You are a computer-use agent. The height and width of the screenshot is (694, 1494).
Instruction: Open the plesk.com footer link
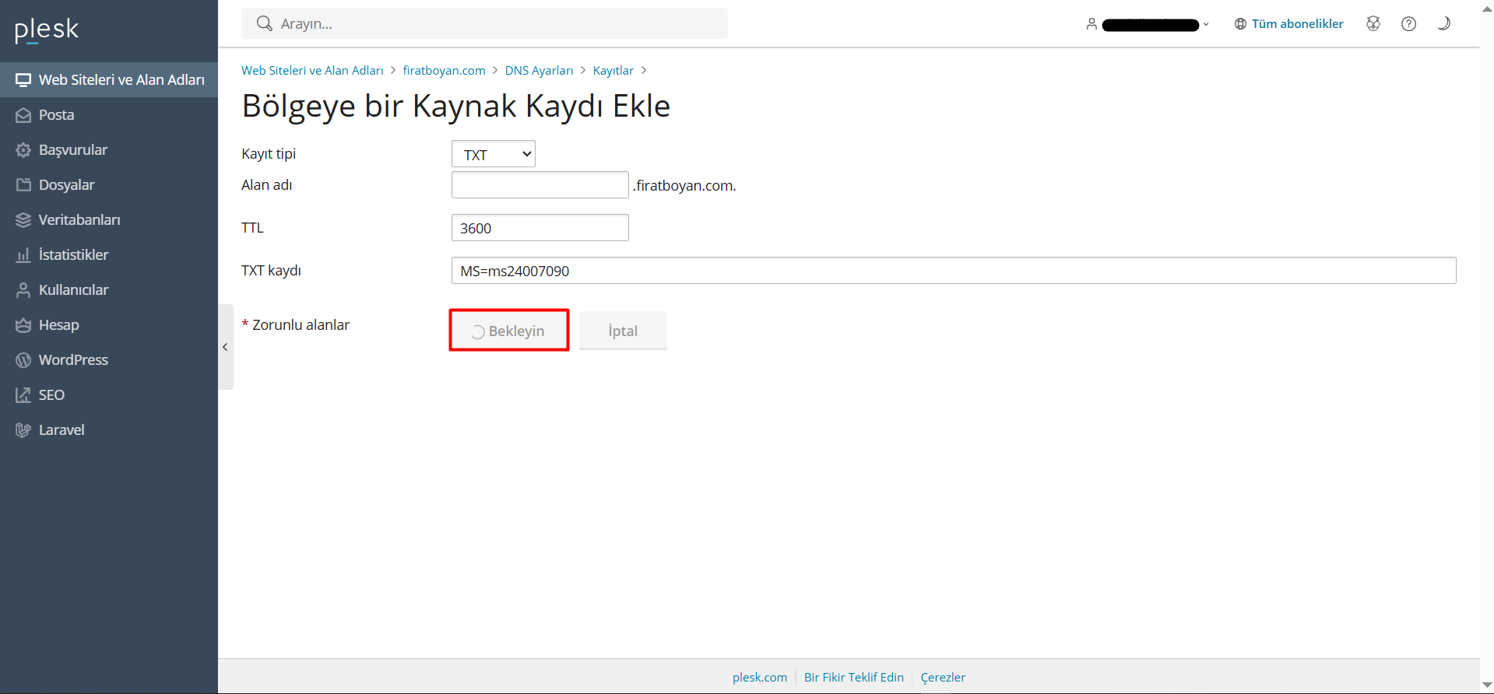click(760, 677)
